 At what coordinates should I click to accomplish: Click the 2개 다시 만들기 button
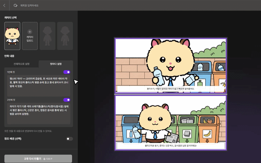[38, 159]
